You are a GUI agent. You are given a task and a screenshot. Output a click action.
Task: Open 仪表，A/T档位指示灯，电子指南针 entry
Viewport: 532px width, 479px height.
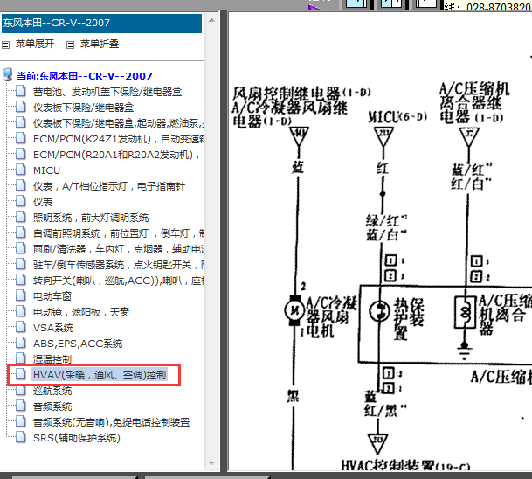108,186
